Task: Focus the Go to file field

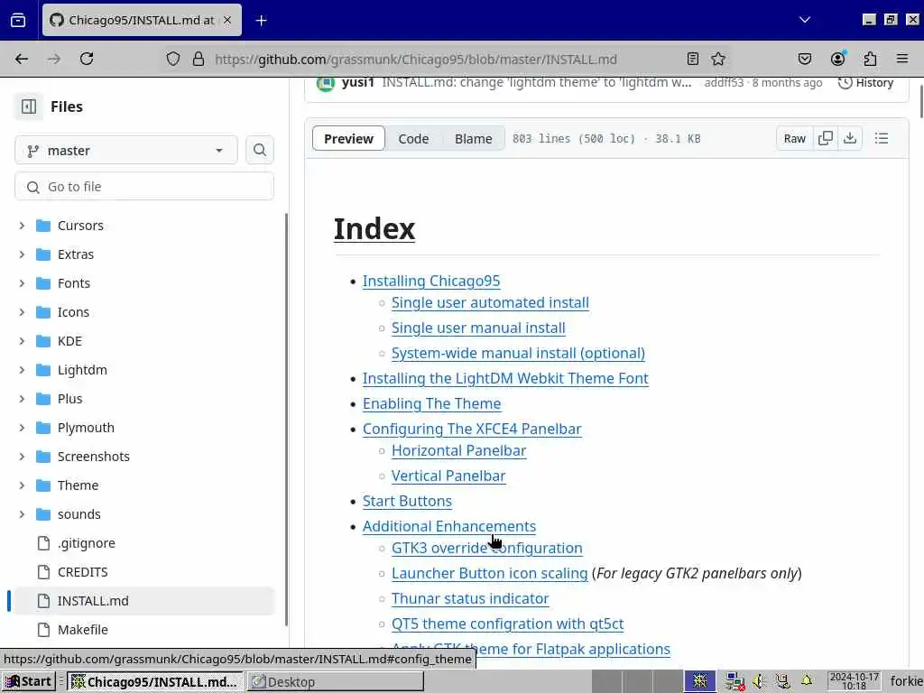Action: click(144, 187)
